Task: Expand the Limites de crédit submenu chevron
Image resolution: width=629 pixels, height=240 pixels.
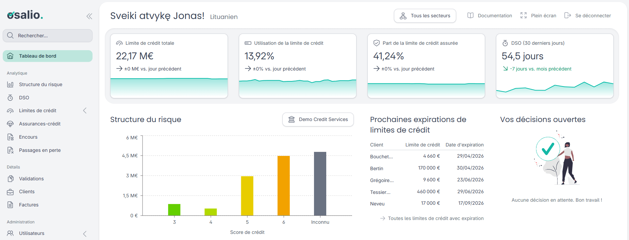Action: coord(85,111)
